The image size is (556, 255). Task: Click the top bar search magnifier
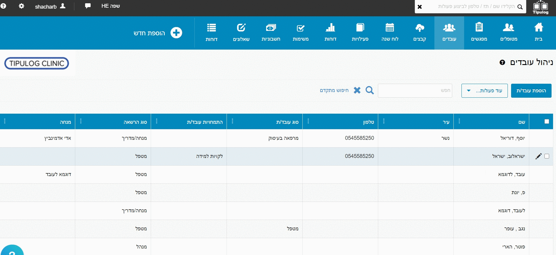520,7
